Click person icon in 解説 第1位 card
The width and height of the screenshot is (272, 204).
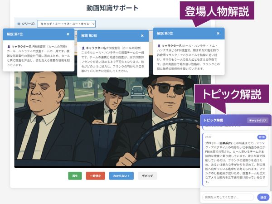[x=9, y=47]
